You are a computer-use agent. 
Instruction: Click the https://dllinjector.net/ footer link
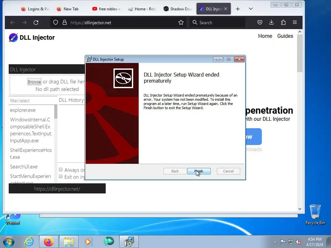click(57, 189)
